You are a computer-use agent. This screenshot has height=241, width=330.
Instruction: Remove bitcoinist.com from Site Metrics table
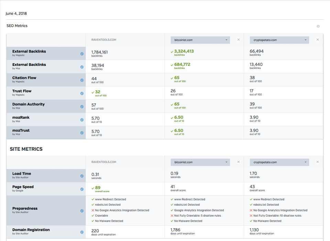pyautogui.click(x=239, y=162)
